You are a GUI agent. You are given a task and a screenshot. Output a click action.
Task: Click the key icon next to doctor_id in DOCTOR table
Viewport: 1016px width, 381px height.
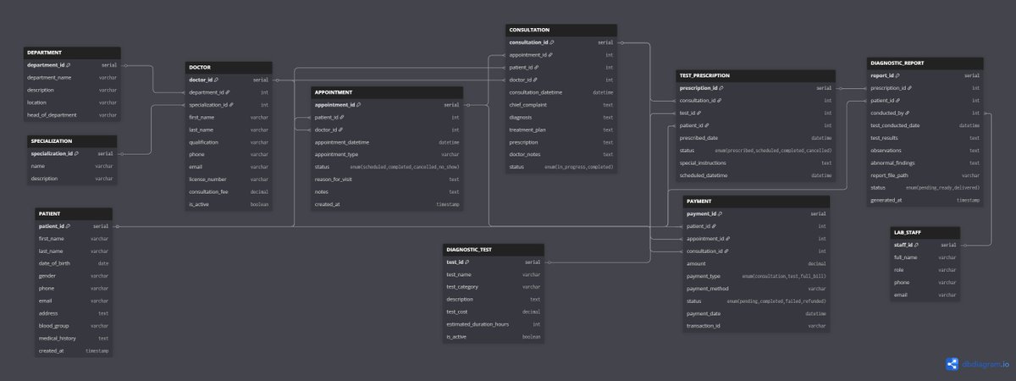216,80
